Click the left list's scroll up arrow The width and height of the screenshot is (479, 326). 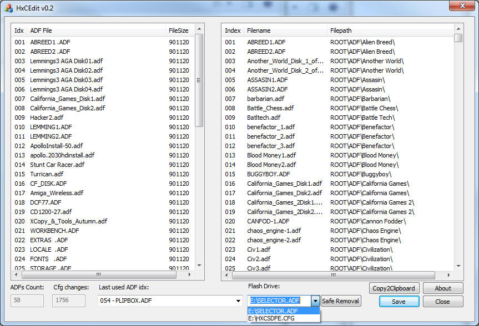pos(199,29)
